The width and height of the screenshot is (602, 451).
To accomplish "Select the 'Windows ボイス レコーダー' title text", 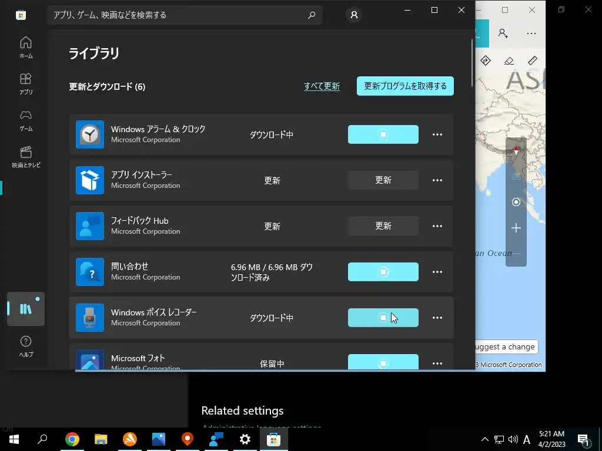I will (154, 312).
